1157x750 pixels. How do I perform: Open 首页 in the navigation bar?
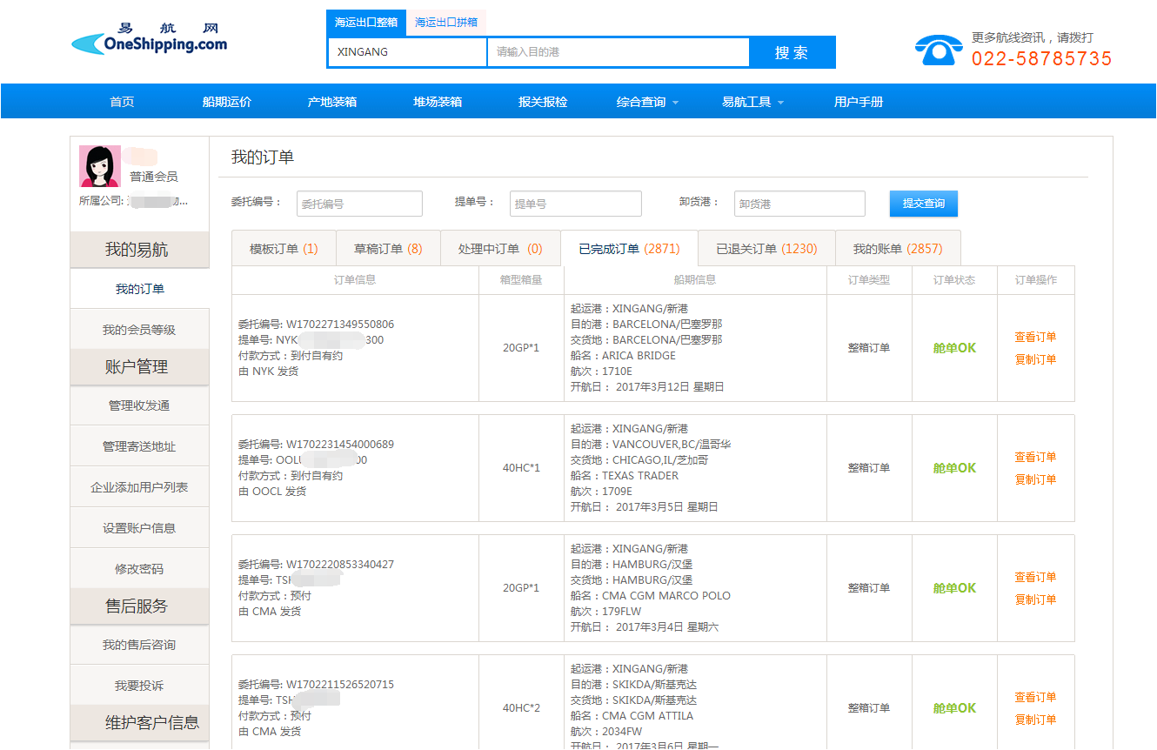tap(122, 102)
